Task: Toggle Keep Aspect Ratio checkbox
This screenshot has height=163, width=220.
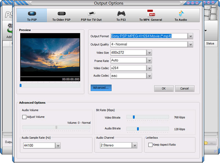Action: pyautogui.click(x=150, y=145)
